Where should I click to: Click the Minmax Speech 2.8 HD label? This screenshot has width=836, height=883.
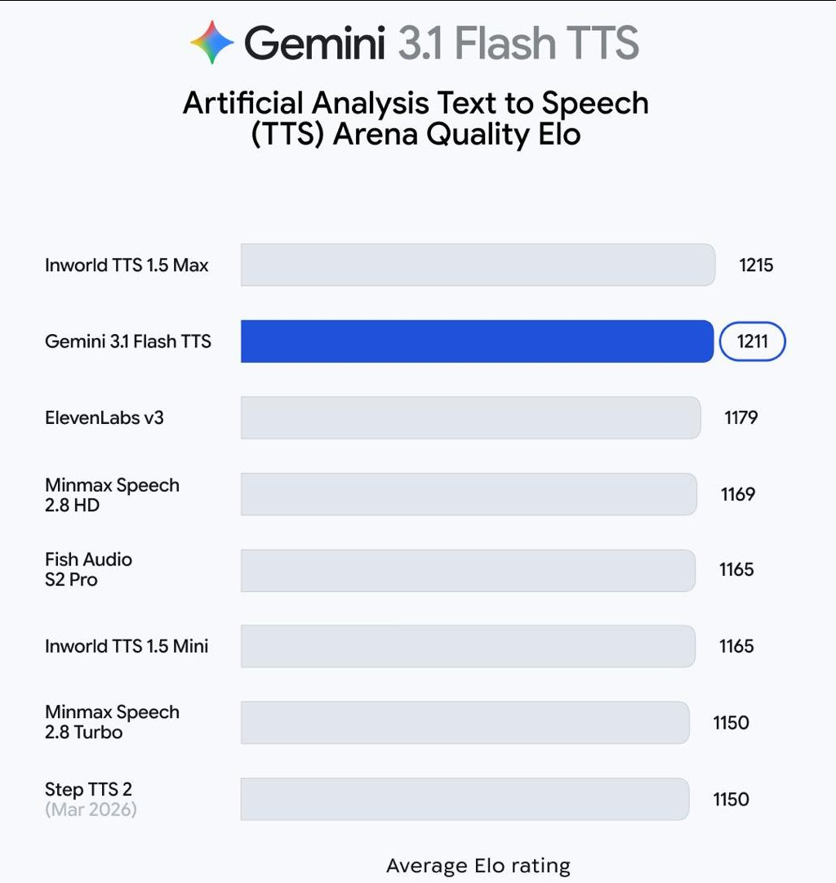(112, 495)
